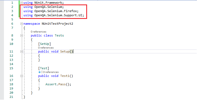Click the test status icon beside Test1 references
Screen dimensions: 202x106
(39, 72)
